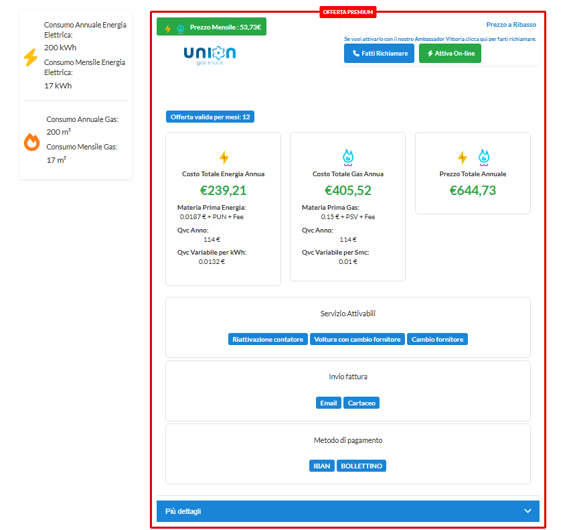Click lightning icon above Costo Totale Energia Annua
Image resolution: width=571 pixels, height=530 pixels.
(224, 157)
